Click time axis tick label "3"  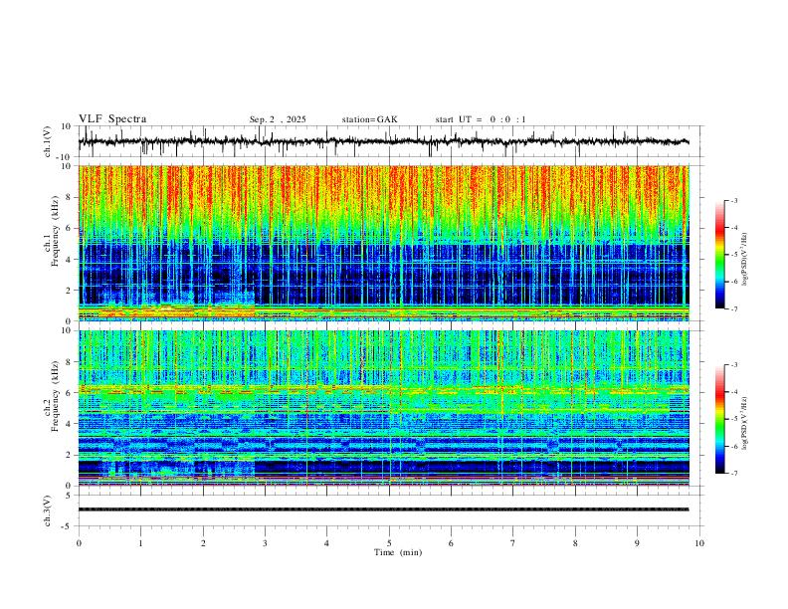click(265, 543)
